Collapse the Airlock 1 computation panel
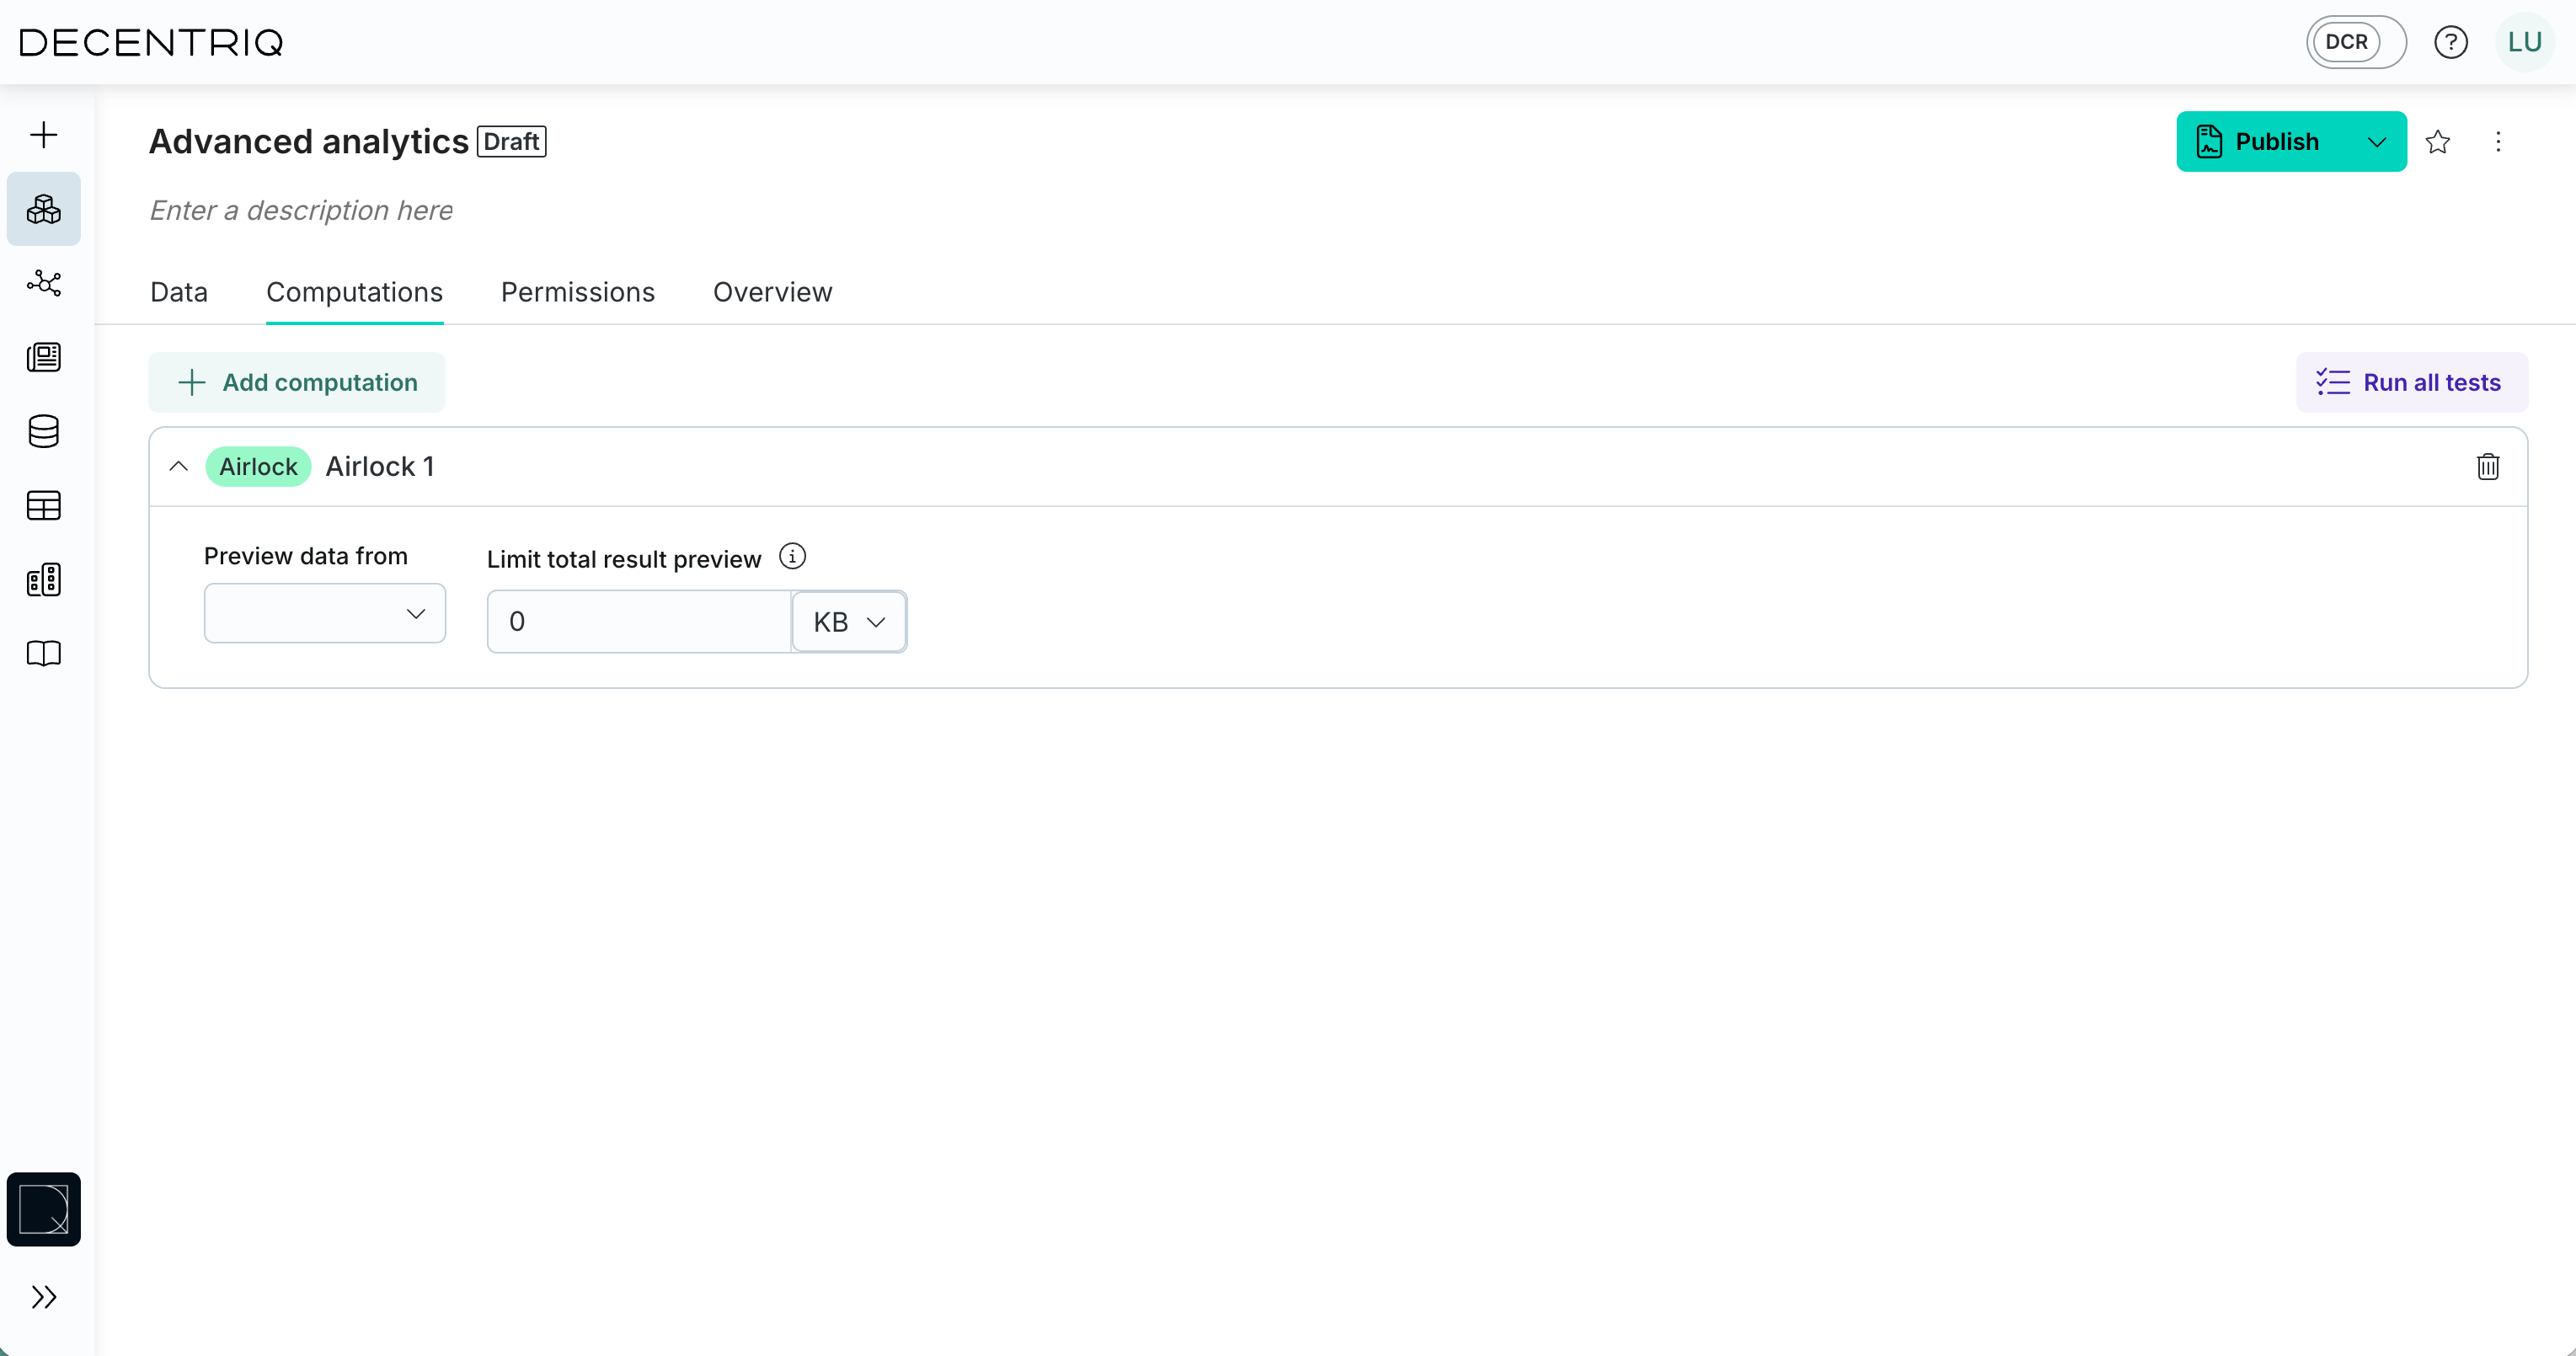The image size is (2576, 1356). pos(179,466)
